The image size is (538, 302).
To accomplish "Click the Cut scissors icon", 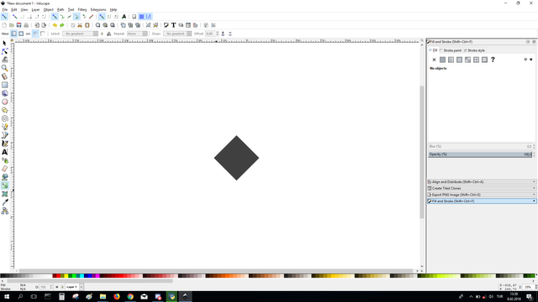I will pos(80,25).
